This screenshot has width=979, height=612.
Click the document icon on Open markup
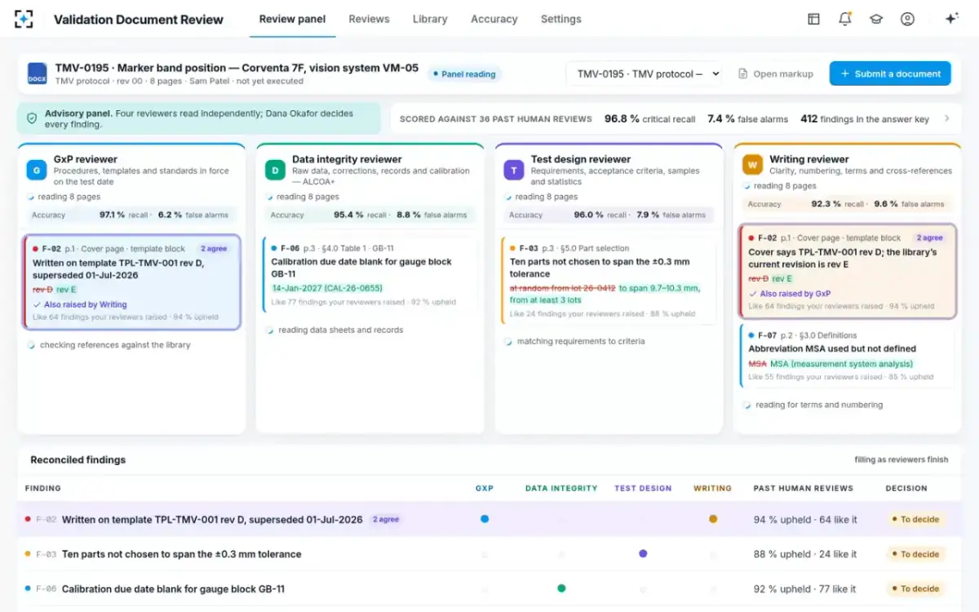(x=742, y=73)
